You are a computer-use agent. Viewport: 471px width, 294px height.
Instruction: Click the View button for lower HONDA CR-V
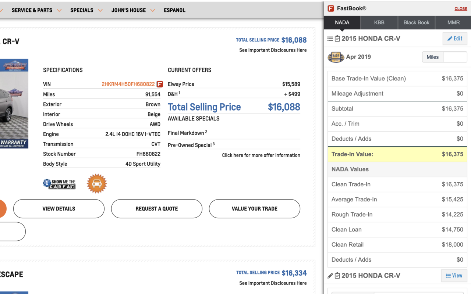point(454,276)
